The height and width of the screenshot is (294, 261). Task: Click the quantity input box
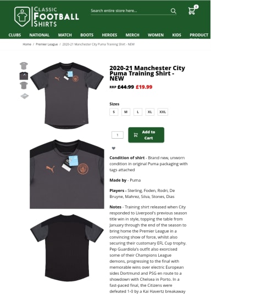point(118,135)
